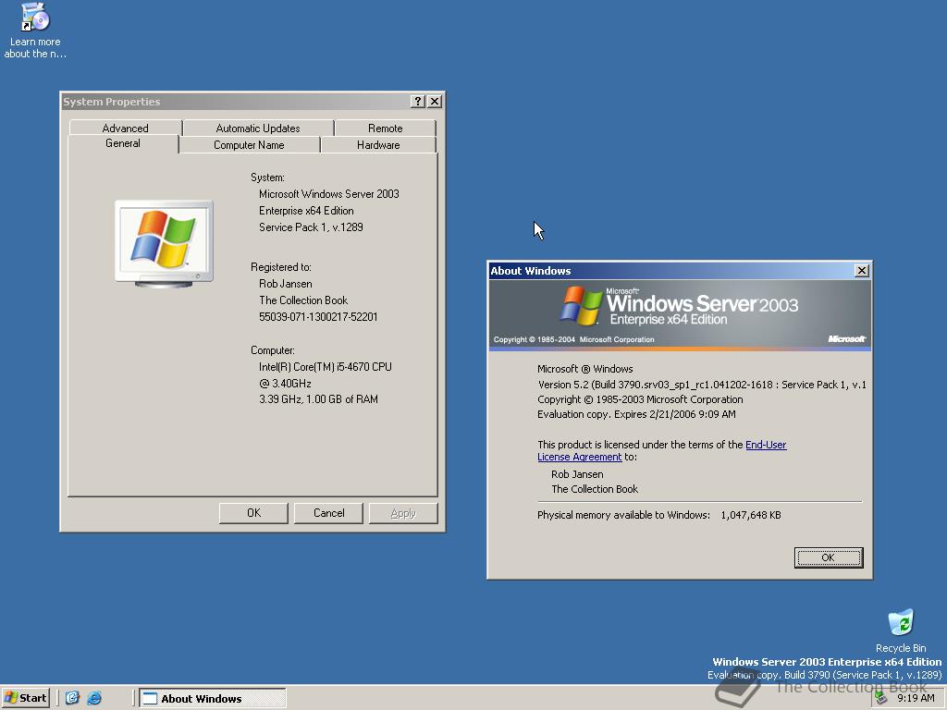Click the 'Version 5.2 (Build 3790...' line
Viewport: 947px width, 710px height.
pyautogui.click(x=702, y=385)
